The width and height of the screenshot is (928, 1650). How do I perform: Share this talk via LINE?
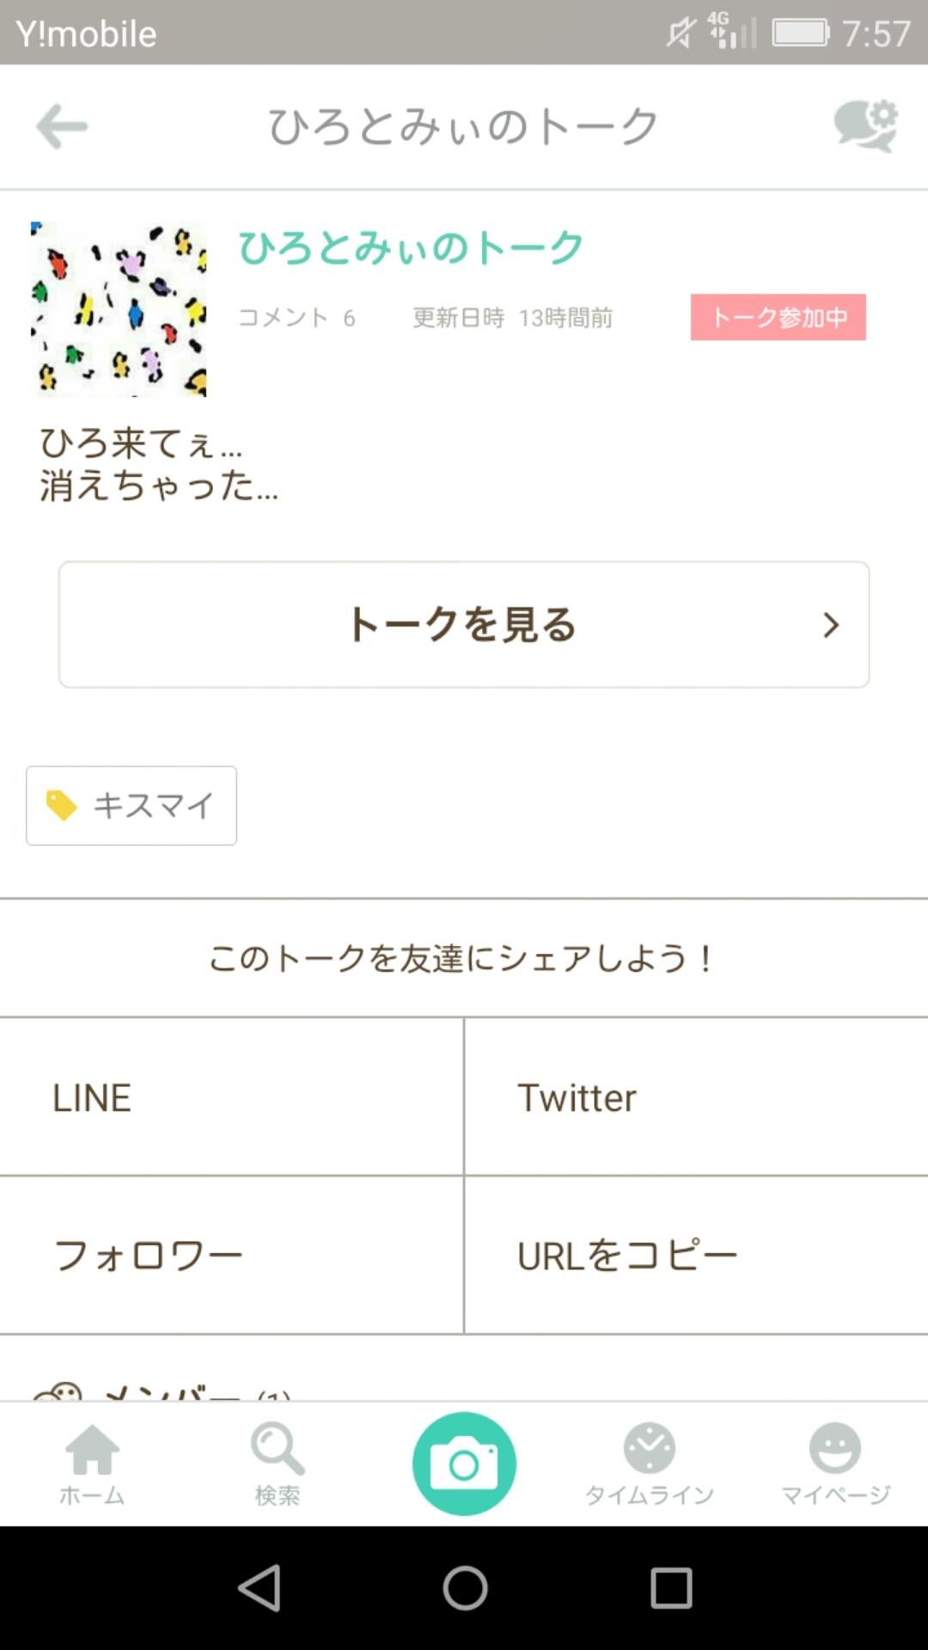coord(231,1097)
